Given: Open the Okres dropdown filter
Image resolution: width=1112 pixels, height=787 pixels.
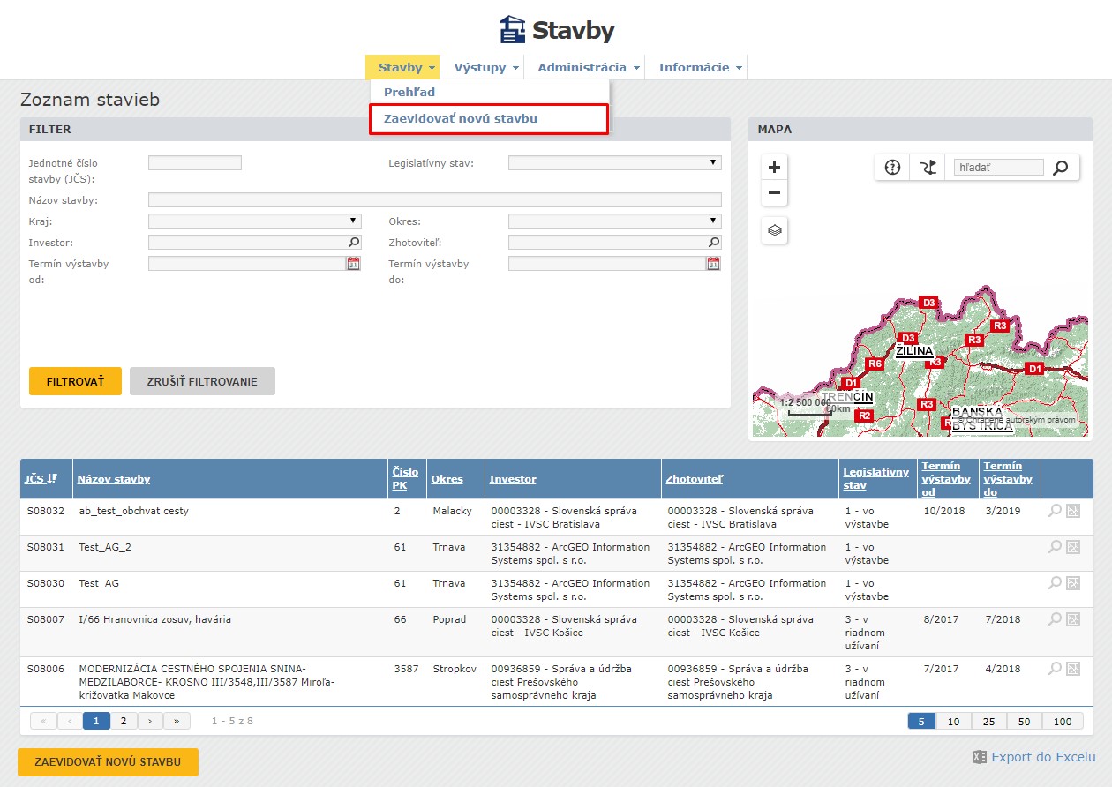Looking at the screenshot, I should point(614,221).
